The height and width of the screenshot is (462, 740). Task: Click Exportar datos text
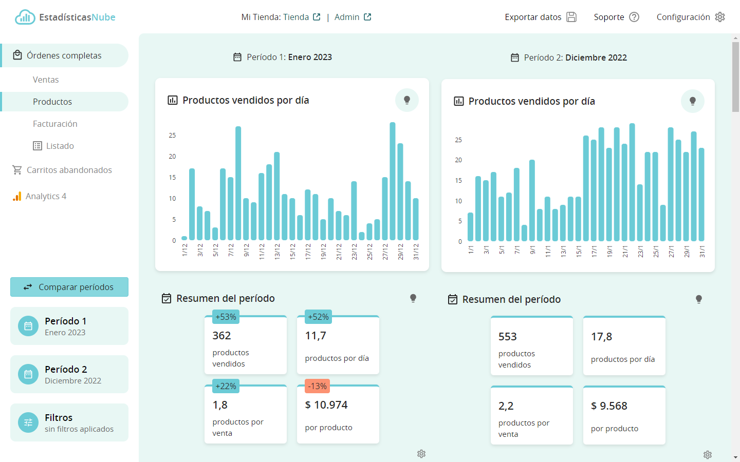(x=533, y=17)
